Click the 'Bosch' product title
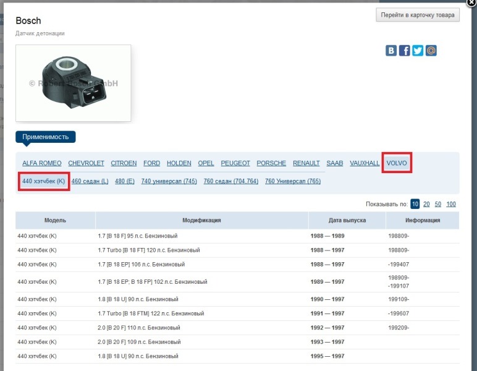477x371 pixels. (28, 20)
